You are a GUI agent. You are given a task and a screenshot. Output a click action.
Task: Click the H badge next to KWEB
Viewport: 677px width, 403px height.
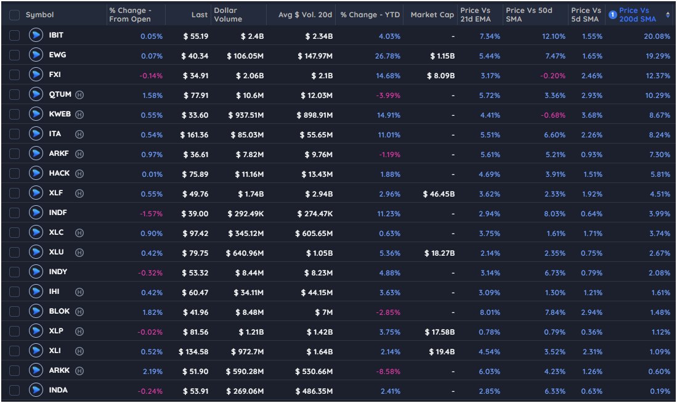coord(79,115)
